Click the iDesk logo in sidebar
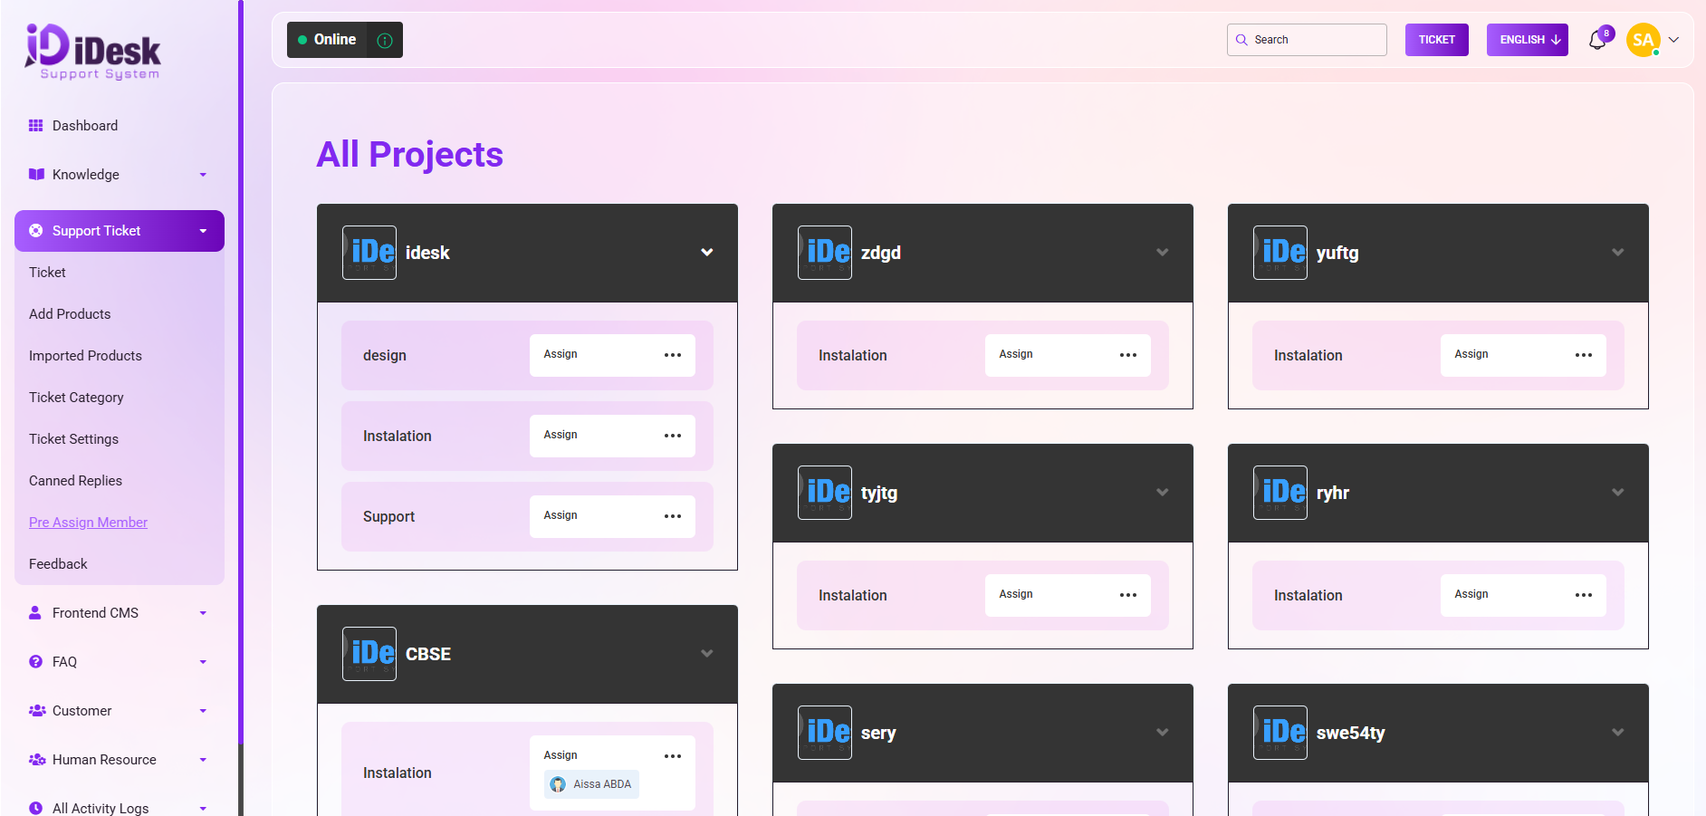1706x816 pixels. click(92, 52)
